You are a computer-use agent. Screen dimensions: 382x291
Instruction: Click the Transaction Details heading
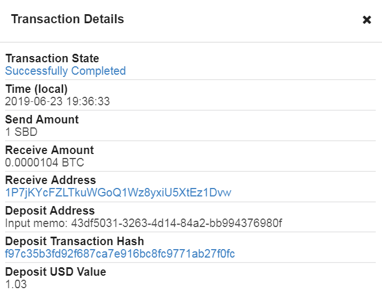[x=68, y=19]
